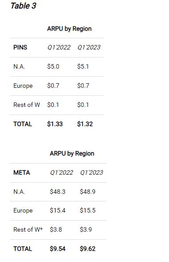Select PINS Q1'2023 column header
The image size is (169, 262).
point(89,47)
